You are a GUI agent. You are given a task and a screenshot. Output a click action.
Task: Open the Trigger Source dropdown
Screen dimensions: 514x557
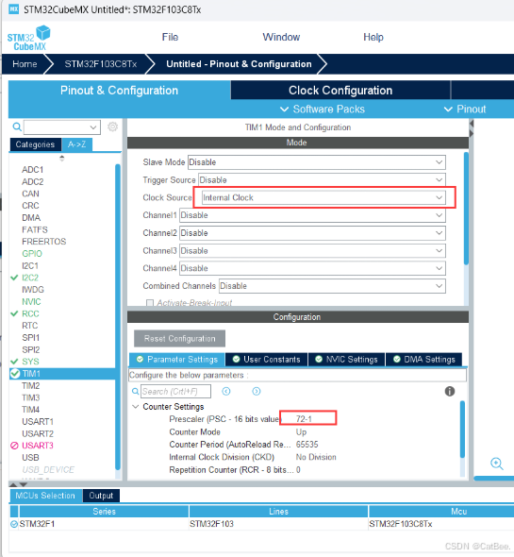(322, 179)
